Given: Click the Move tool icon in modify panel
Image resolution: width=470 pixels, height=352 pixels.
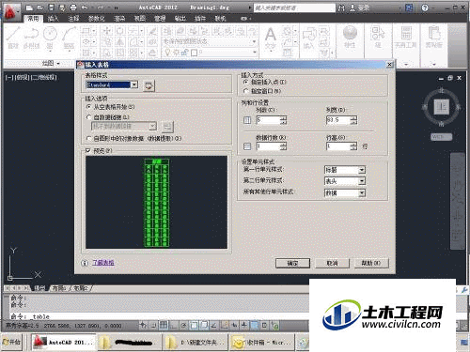Looking at the screenshot, I should click(107, 31).
